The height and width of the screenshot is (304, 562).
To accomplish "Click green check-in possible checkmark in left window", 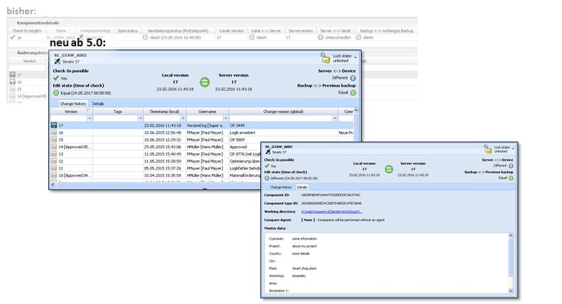I will tap(56, 78).
